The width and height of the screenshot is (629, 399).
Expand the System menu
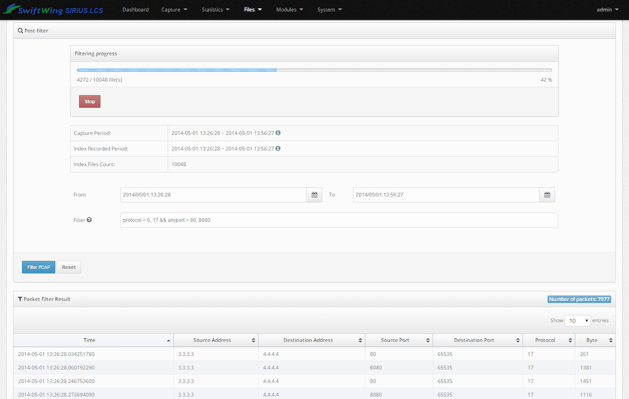[330, 10]
